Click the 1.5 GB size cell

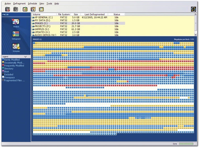click(x=76, y=20)
